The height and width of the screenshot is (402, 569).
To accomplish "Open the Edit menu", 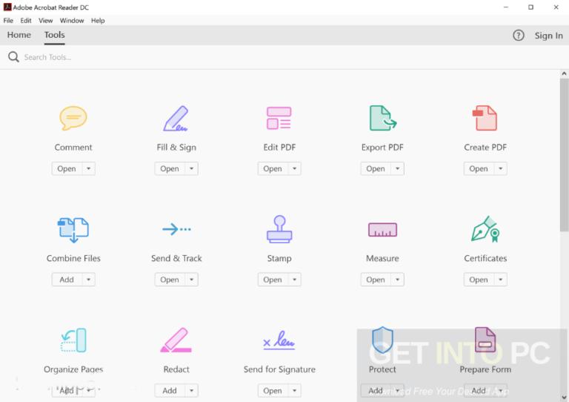I will click(26, 21).
